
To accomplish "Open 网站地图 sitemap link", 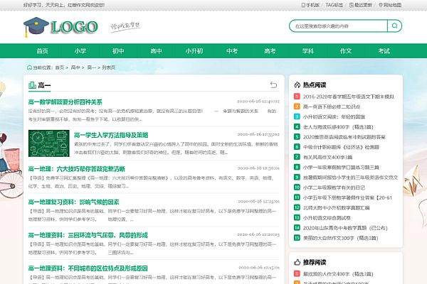I will (x=391, y=4).
